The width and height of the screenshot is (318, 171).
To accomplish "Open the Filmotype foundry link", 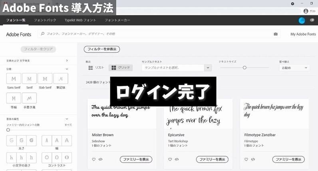I will tap(251, 141).
